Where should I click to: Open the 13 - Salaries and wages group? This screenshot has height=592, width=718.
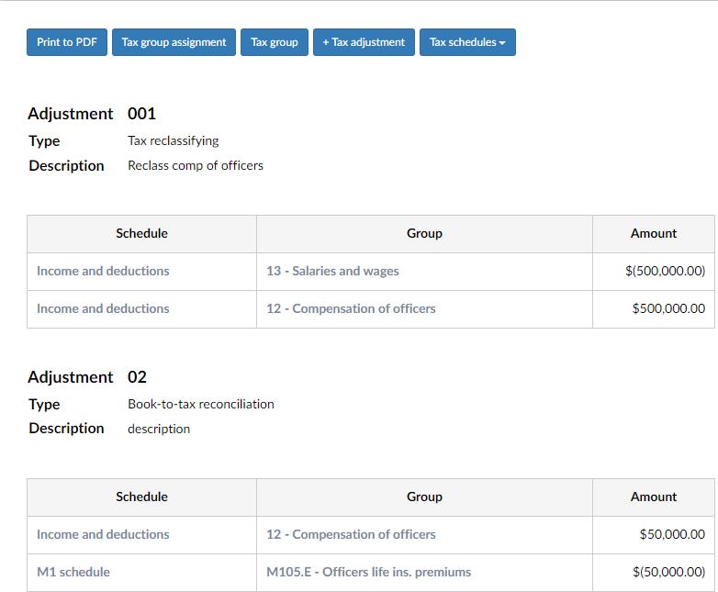(x=332, y=271)
